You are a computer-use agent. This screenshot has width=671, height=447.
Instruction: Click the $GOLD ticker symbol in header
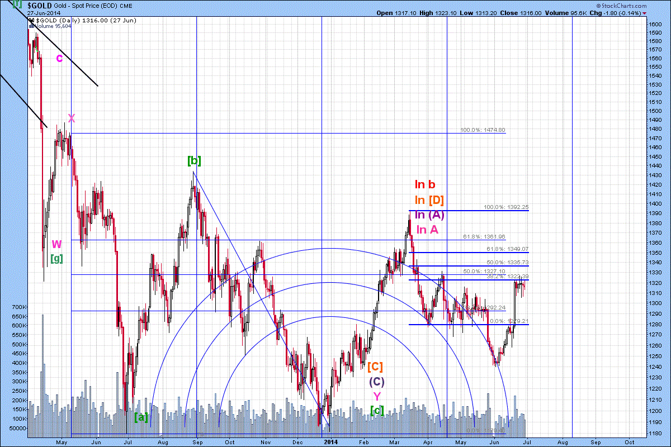[39, 5]
